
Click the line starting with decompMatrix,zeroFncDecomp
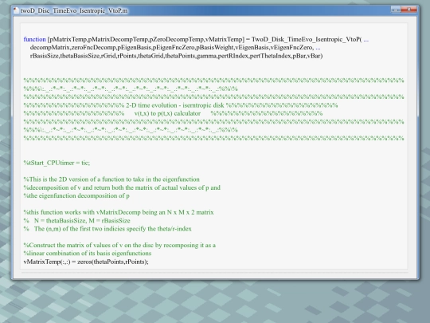point(175,48)
